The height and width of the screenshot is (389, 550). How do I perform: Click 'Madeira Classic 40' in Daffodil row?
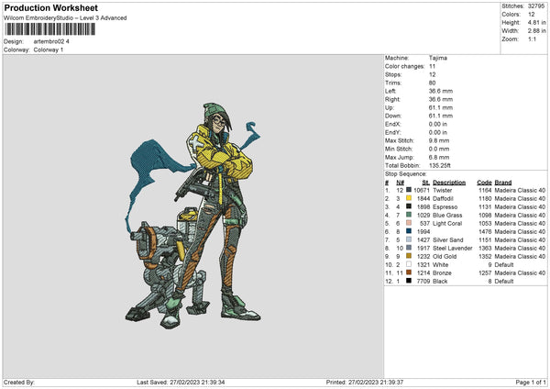coord(520,199)
